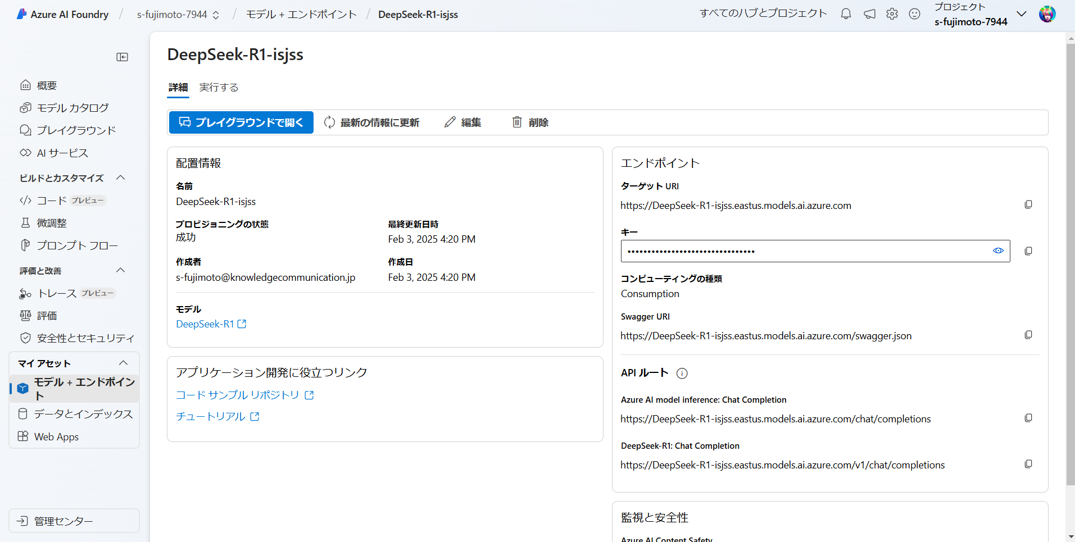Click the pencil icon for 編集

(450, 122)
